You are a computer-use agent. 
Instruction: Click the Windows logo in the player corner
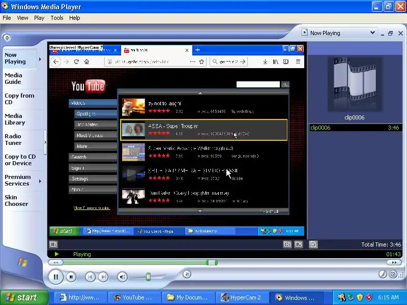[x=22, y=262]
